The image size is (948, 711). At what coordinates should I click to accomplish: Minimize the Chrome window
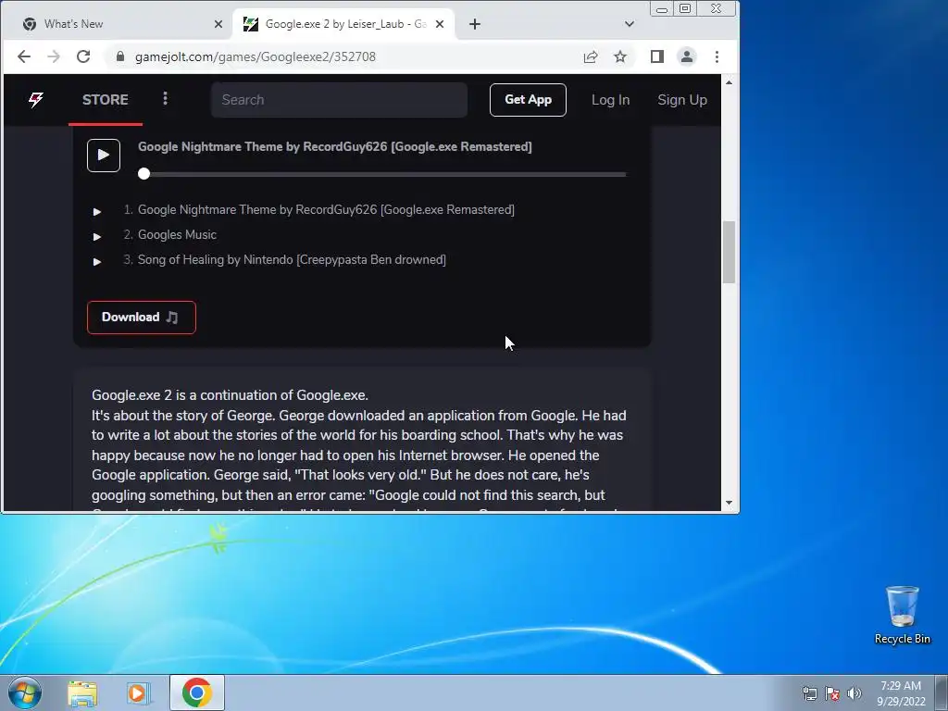click(x=662, y=8)
